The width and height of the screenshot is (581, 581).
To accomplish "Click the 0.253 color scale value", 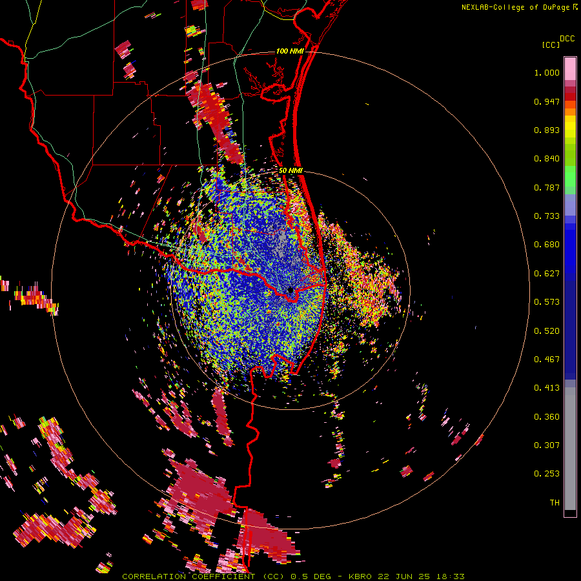I will (547, 474).
